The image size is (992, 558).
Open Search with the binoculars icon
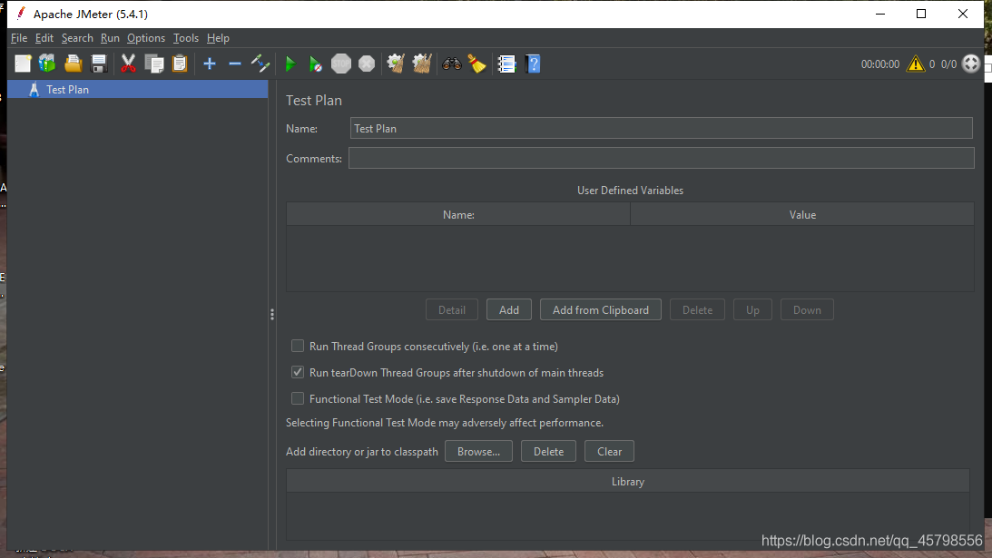(452, 64)
